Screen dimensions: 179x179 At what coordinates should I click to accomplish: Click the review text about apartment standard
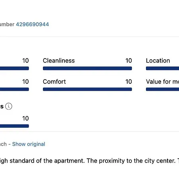(89, 161)
